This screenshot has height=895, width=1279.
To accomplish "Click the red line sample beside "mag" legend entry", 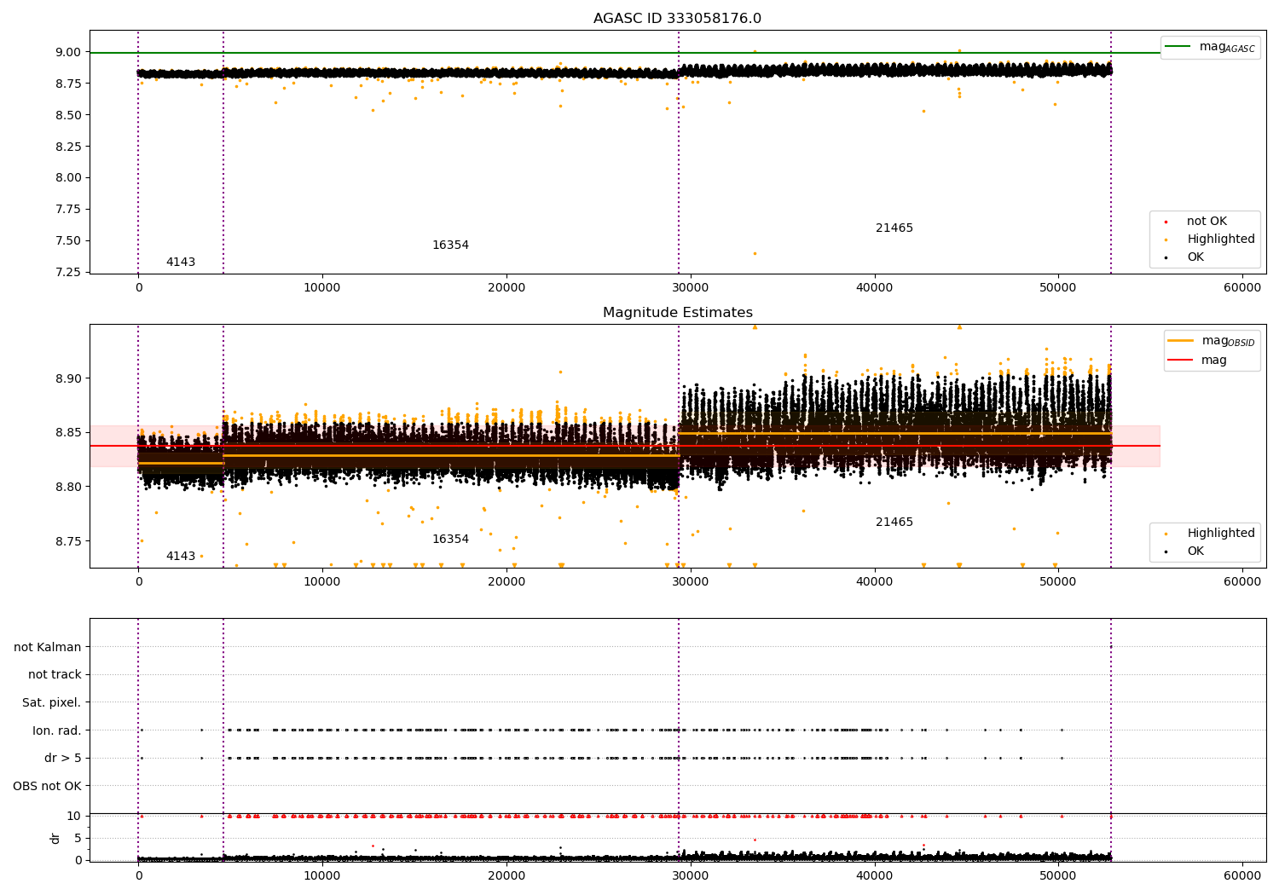I will (1180, 361).
